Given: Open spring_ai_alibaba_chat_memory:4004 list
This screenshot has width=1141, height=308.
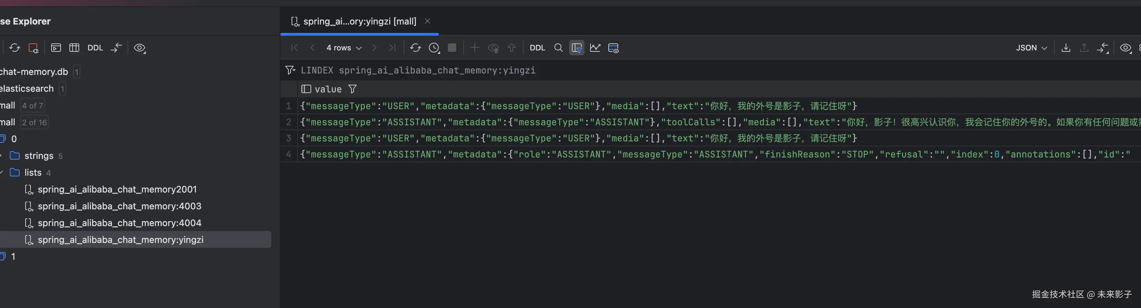Looking at the screenshot, I should coord(119,223).
